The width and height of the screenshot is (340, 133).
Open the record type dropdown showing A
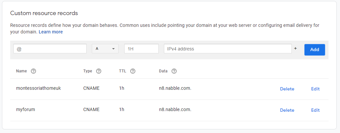pos(105,49)
